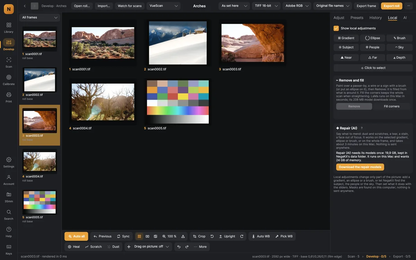Viewport: 416px width, 260px height.
Task: Rotate counterclockwise next to Crop
Action: [212, 236]
